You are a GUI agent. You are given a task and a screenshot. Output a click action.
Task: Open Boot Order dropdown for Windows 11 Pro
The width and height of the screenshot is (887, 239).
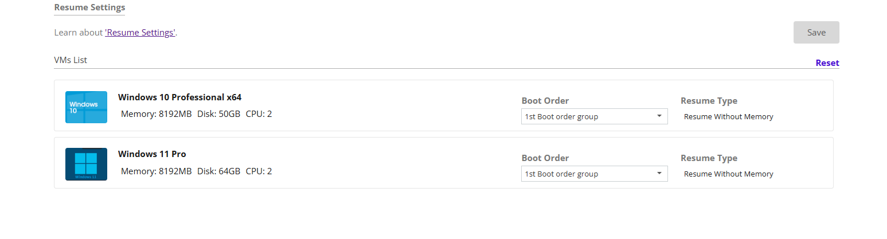tap(594, 174)
